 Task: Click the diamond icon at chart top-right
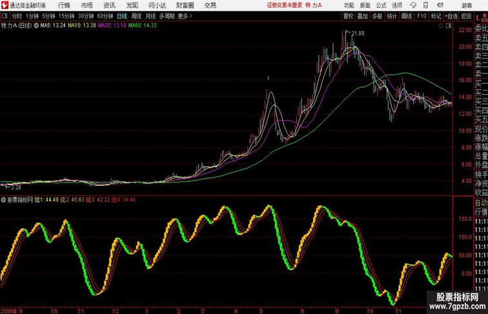click(x=441, y=26)
